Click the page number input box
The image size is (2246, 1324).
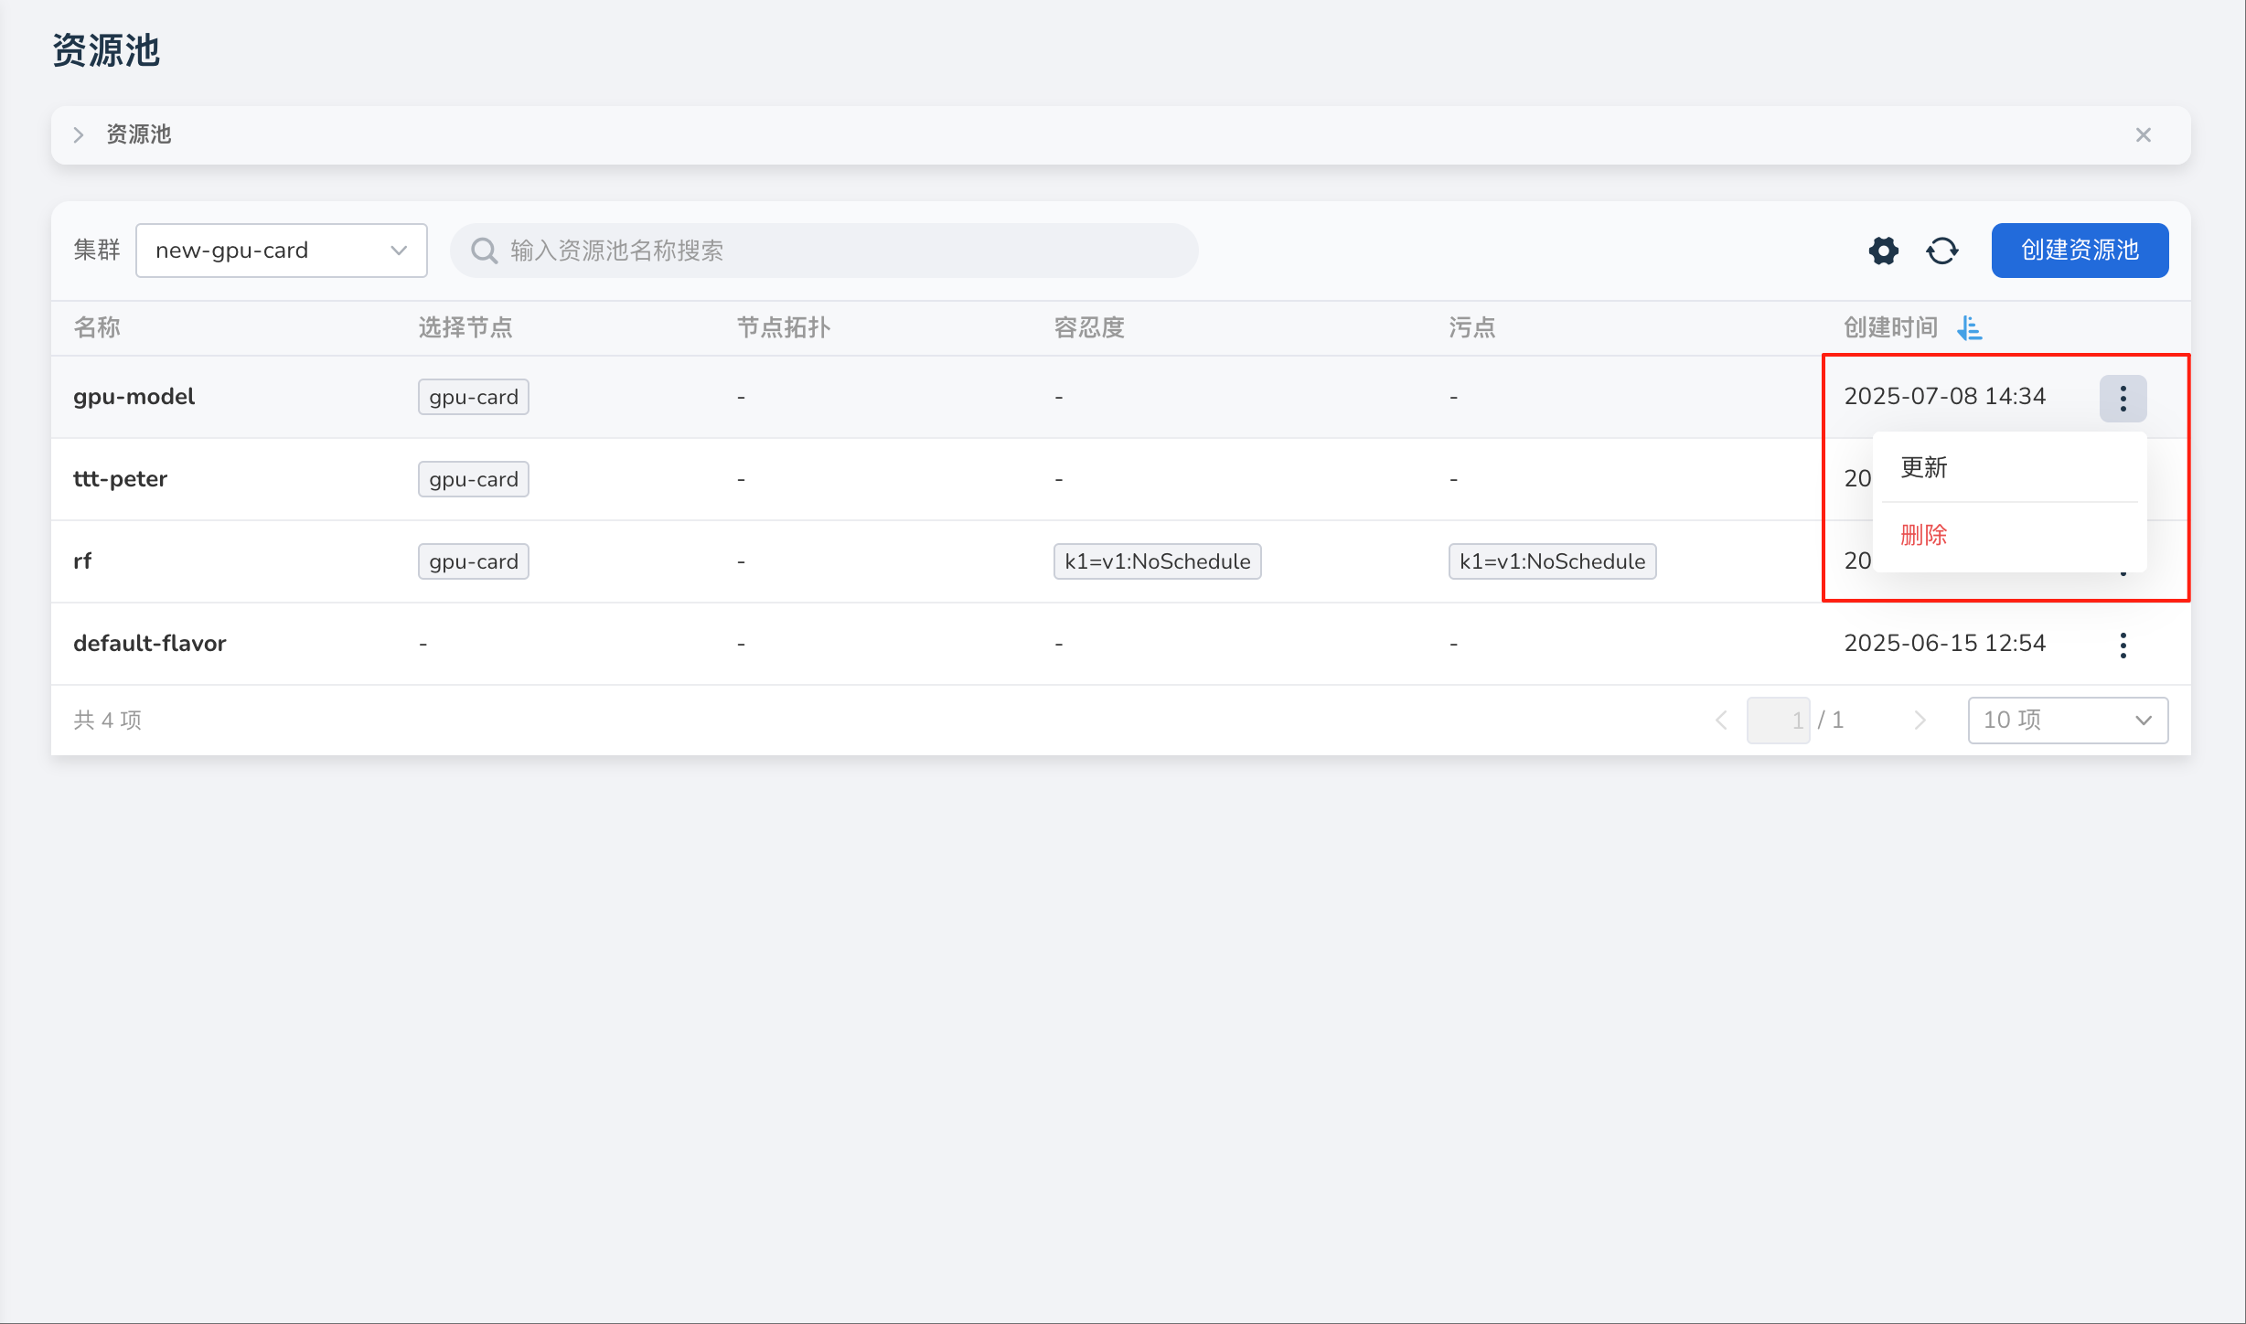click(x=1777, y=721)
